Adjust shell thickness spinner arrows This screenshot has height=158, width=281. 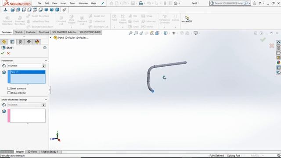[x=43, y=66]
